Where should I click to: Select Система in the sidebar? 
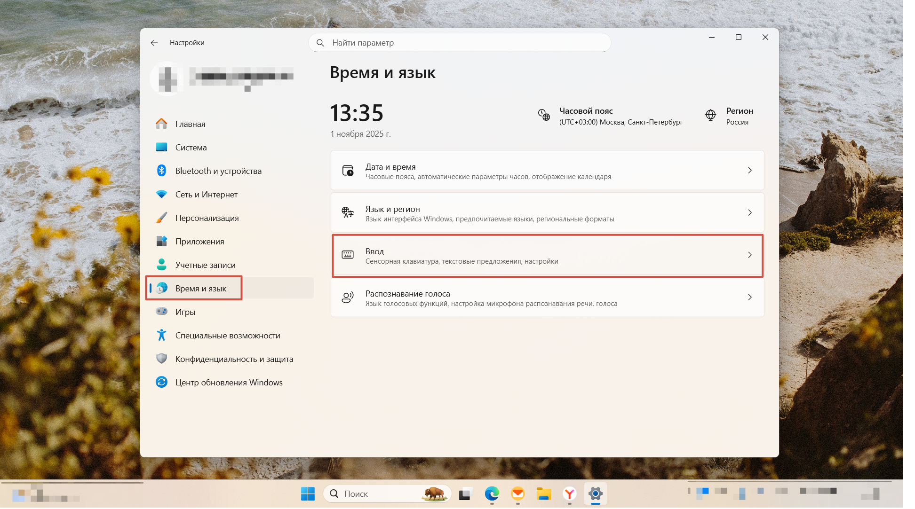pyautogui.click(x=191, y=147)
